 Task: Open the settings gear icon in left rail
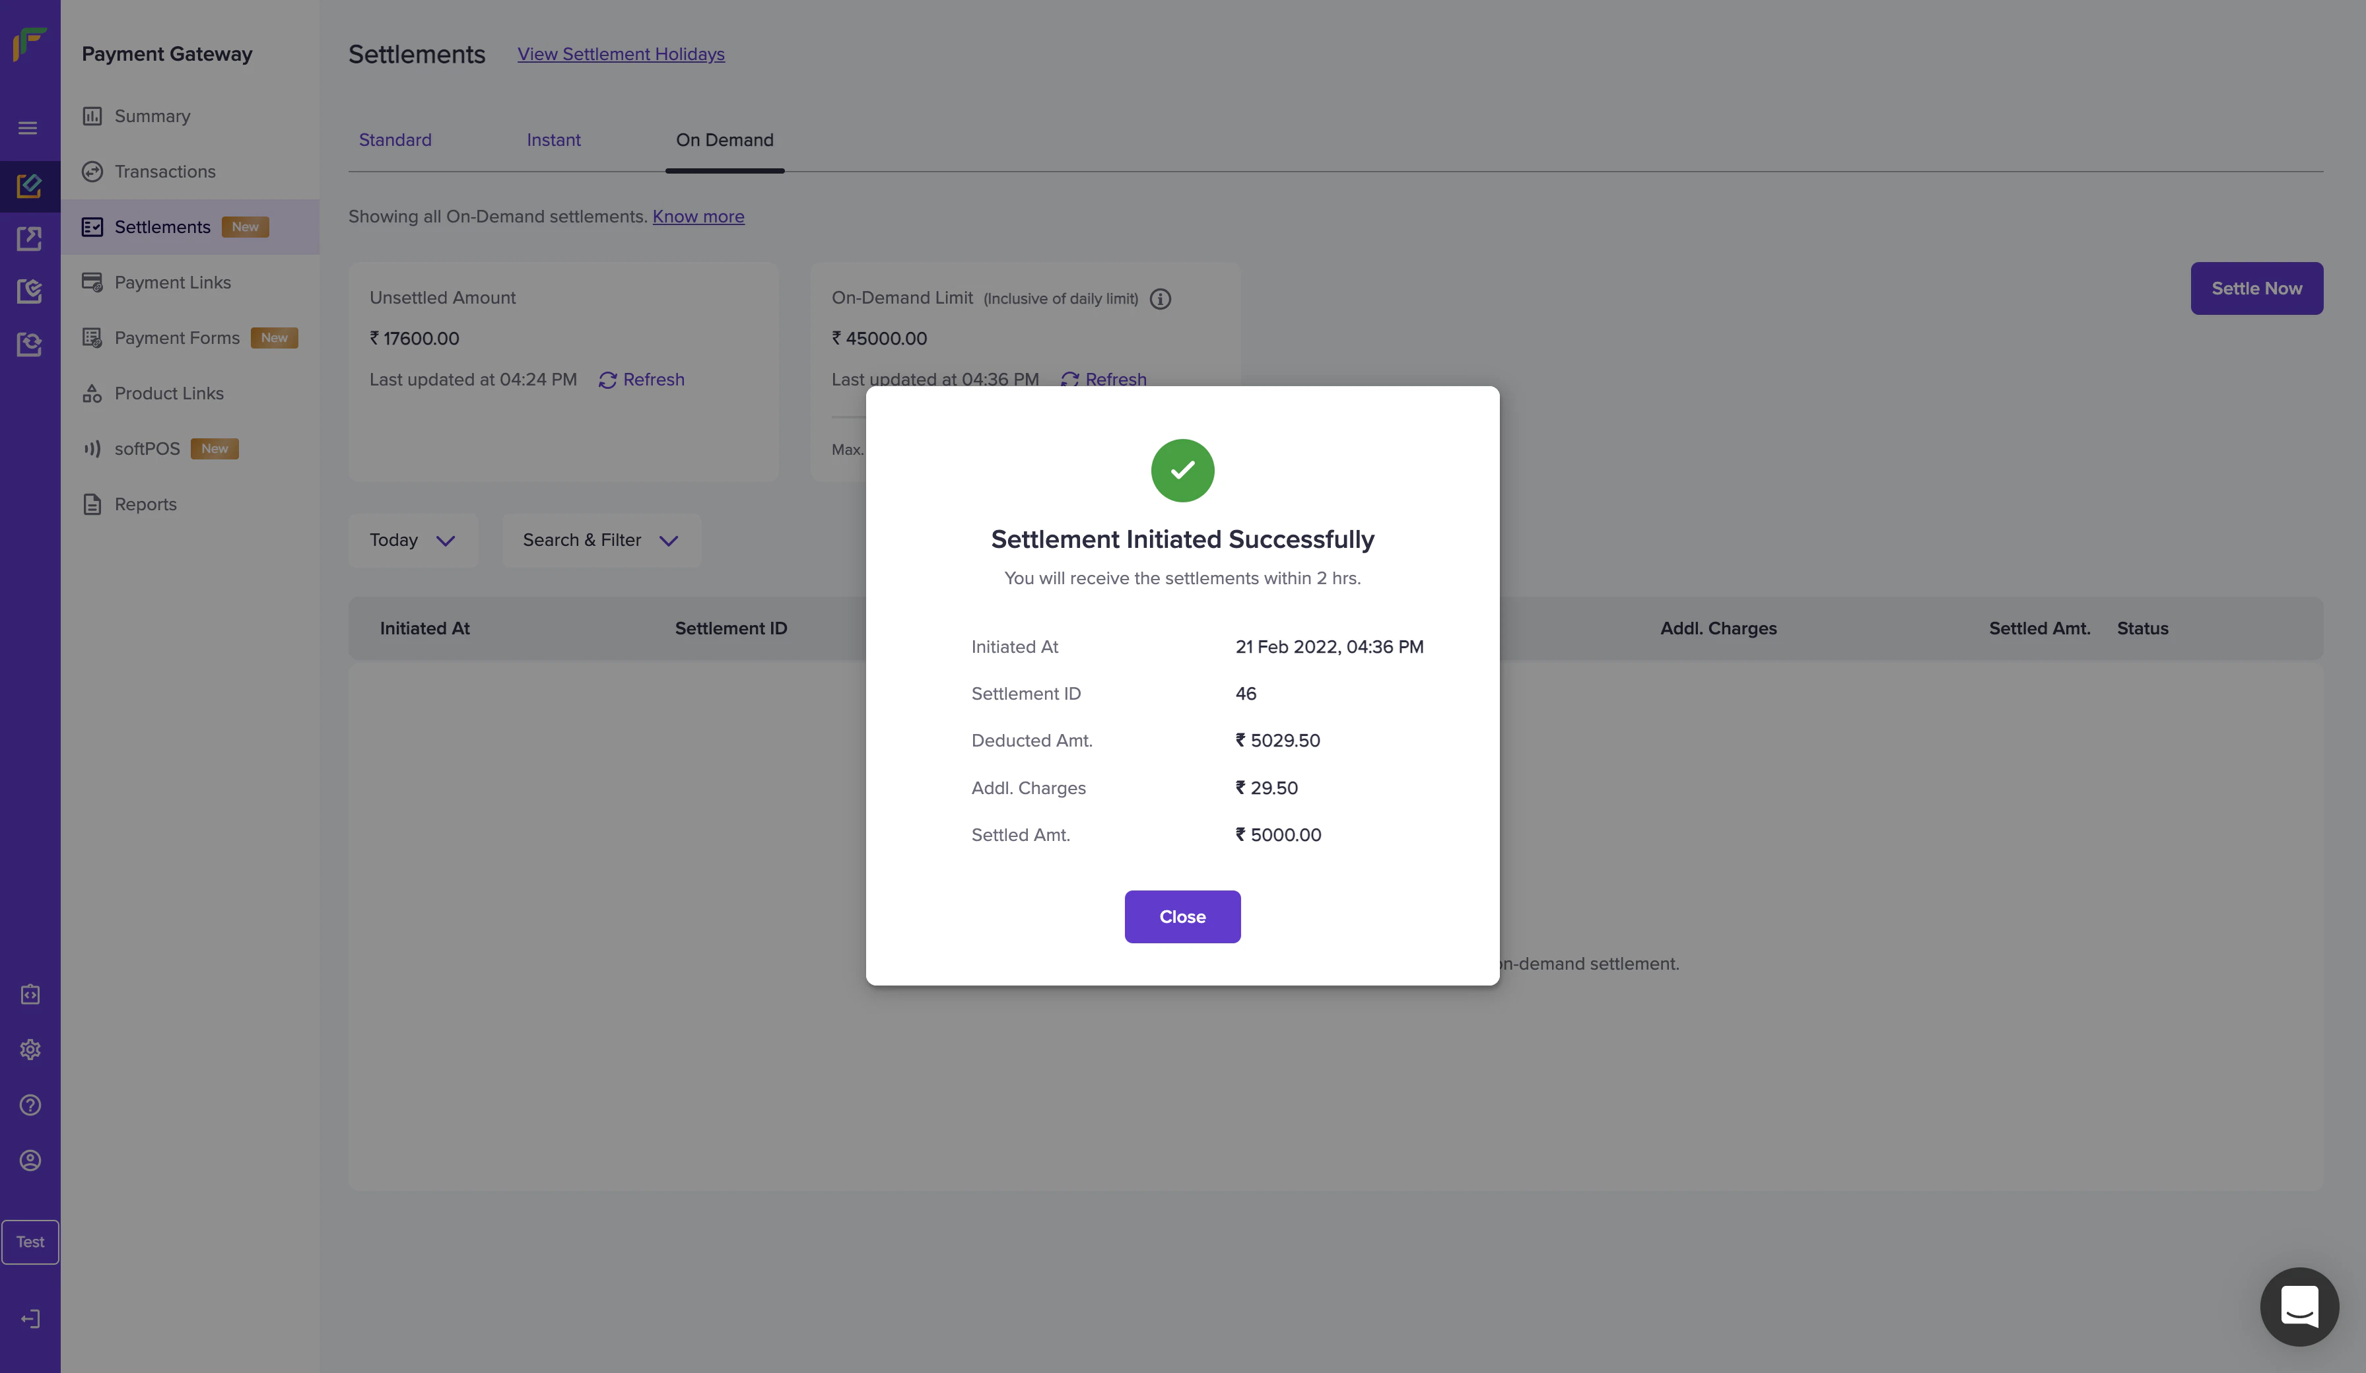pyautogui.click(x=30, y=1049)
